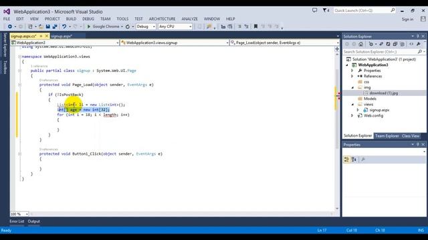The image size is (428, 240).
Task: Click the Quick Launch search magnifier
Action: click(393, 11)
